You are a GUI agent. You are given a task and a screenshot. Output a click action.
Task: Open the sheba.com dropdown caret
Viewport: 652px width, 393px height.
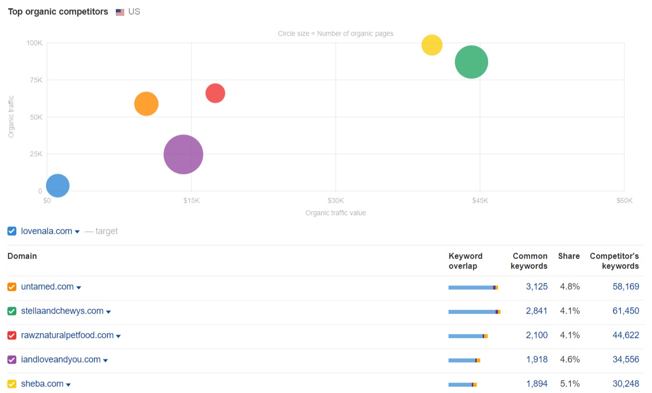pyautogui.click(x=68, y=385)
